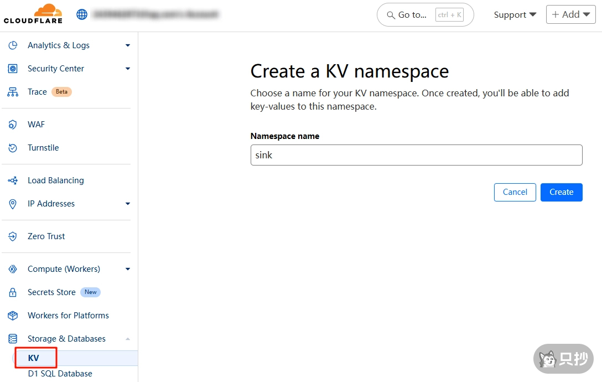Click into the Namespace name field
The width and height of the screenshot is (602, 382).
point(416,155)
